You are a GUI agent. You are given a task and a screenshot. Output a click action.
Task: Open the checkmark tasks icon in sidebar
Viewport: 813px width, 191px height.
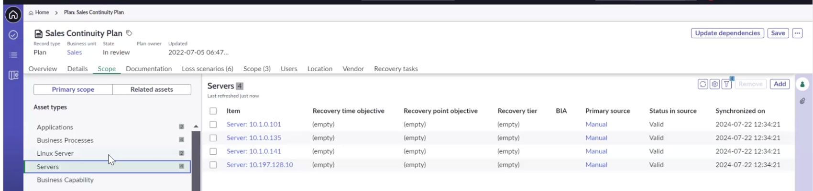click(13, 35)
